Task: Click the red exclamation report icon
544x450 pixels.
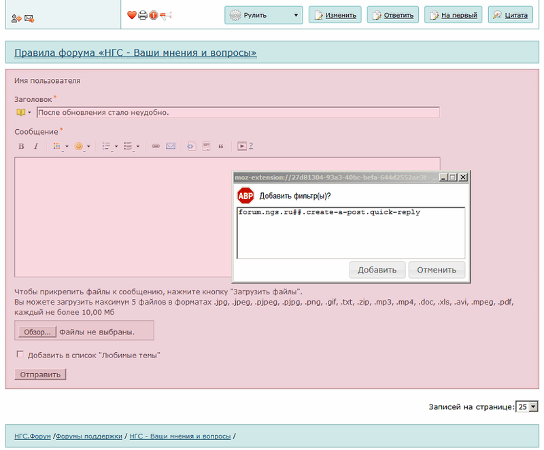Action: pyautogui.click(x=154, y=15)
